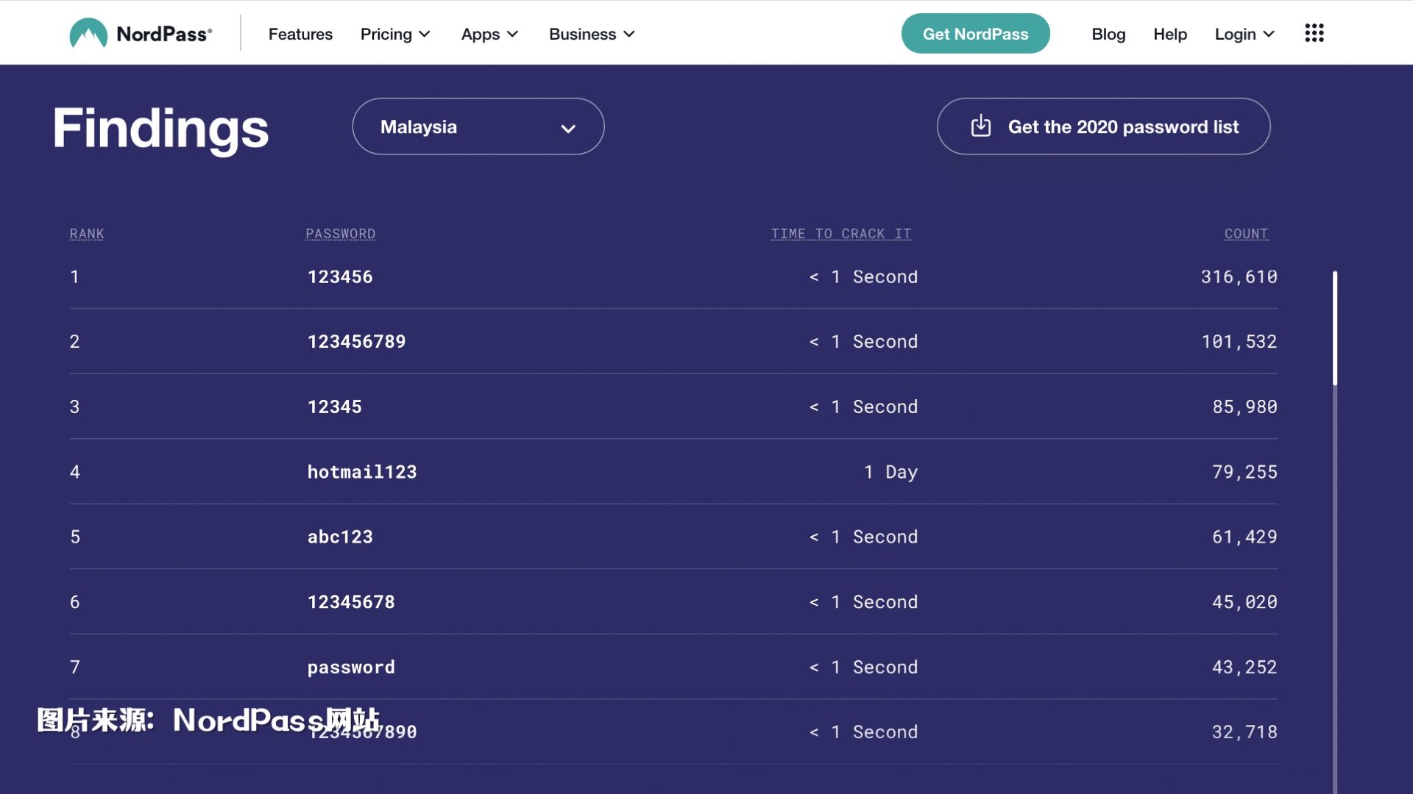Screen dimensions: 1413x794
Task: Sort by the RANK column header
Action: 87,234
